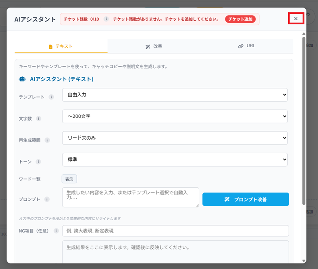Click the magic wand icon on the 改善 tab

147,46
